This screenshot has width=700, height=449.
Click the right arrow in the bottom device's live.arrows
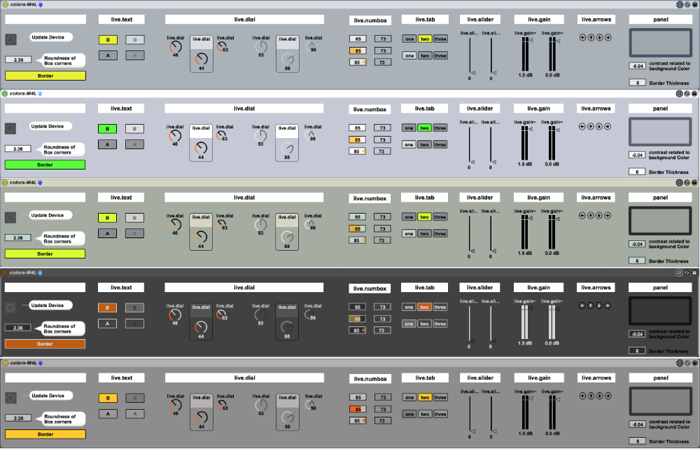coord(608,396)
